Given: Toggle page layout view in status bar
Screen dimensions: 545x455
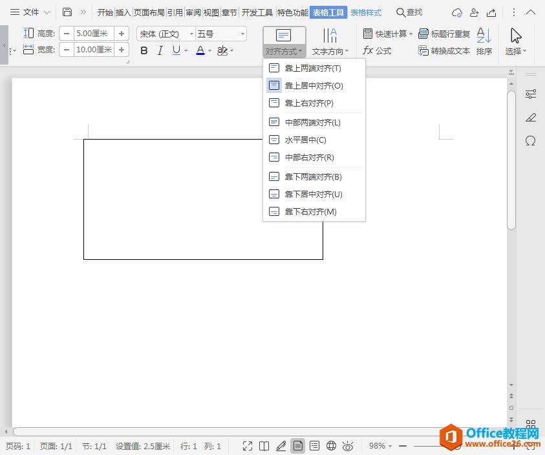Looking at the screenshot, I should click(x=297, y=445).
